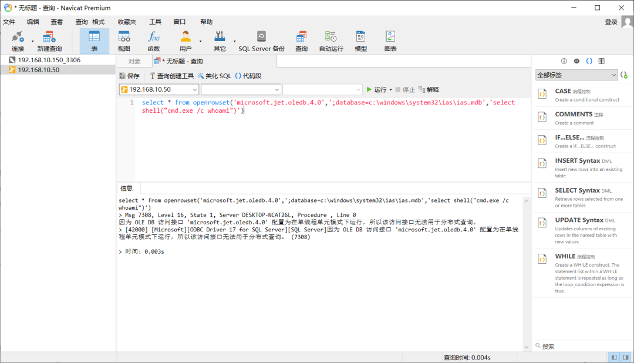
Task: Open the Charts (图表) toolbar icon
Action: (x=390, y=41)
